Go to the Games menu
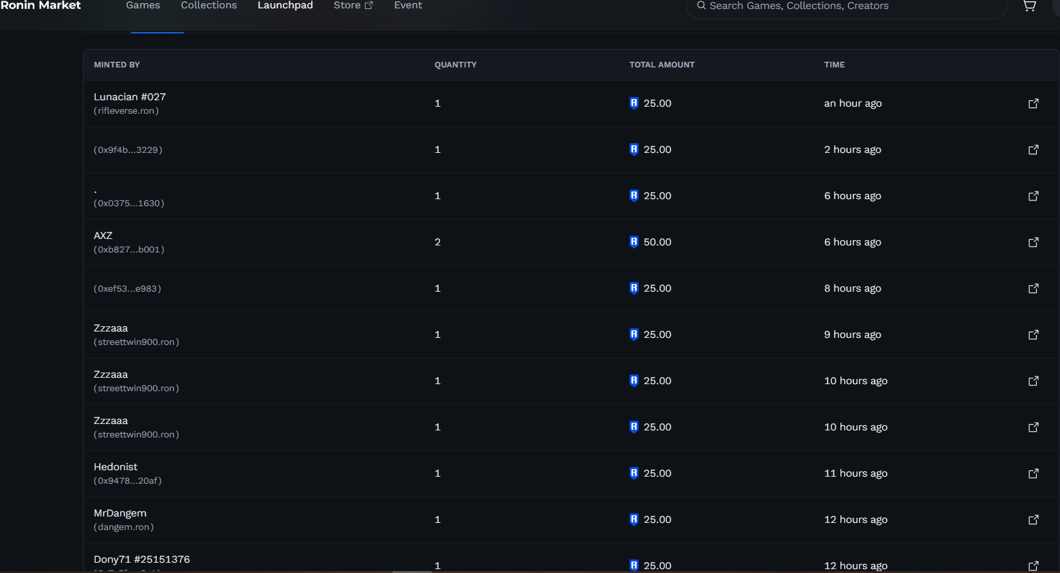Viewport: 1060px width, 573px height. click(x=143, y=6)
